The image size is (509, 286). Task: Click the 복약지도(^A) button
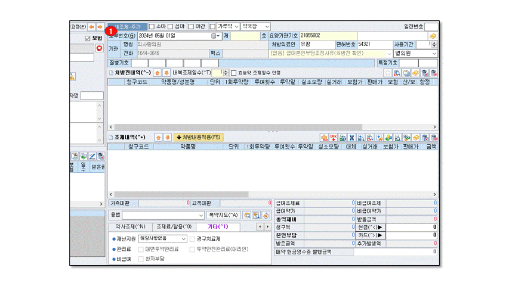223,215
